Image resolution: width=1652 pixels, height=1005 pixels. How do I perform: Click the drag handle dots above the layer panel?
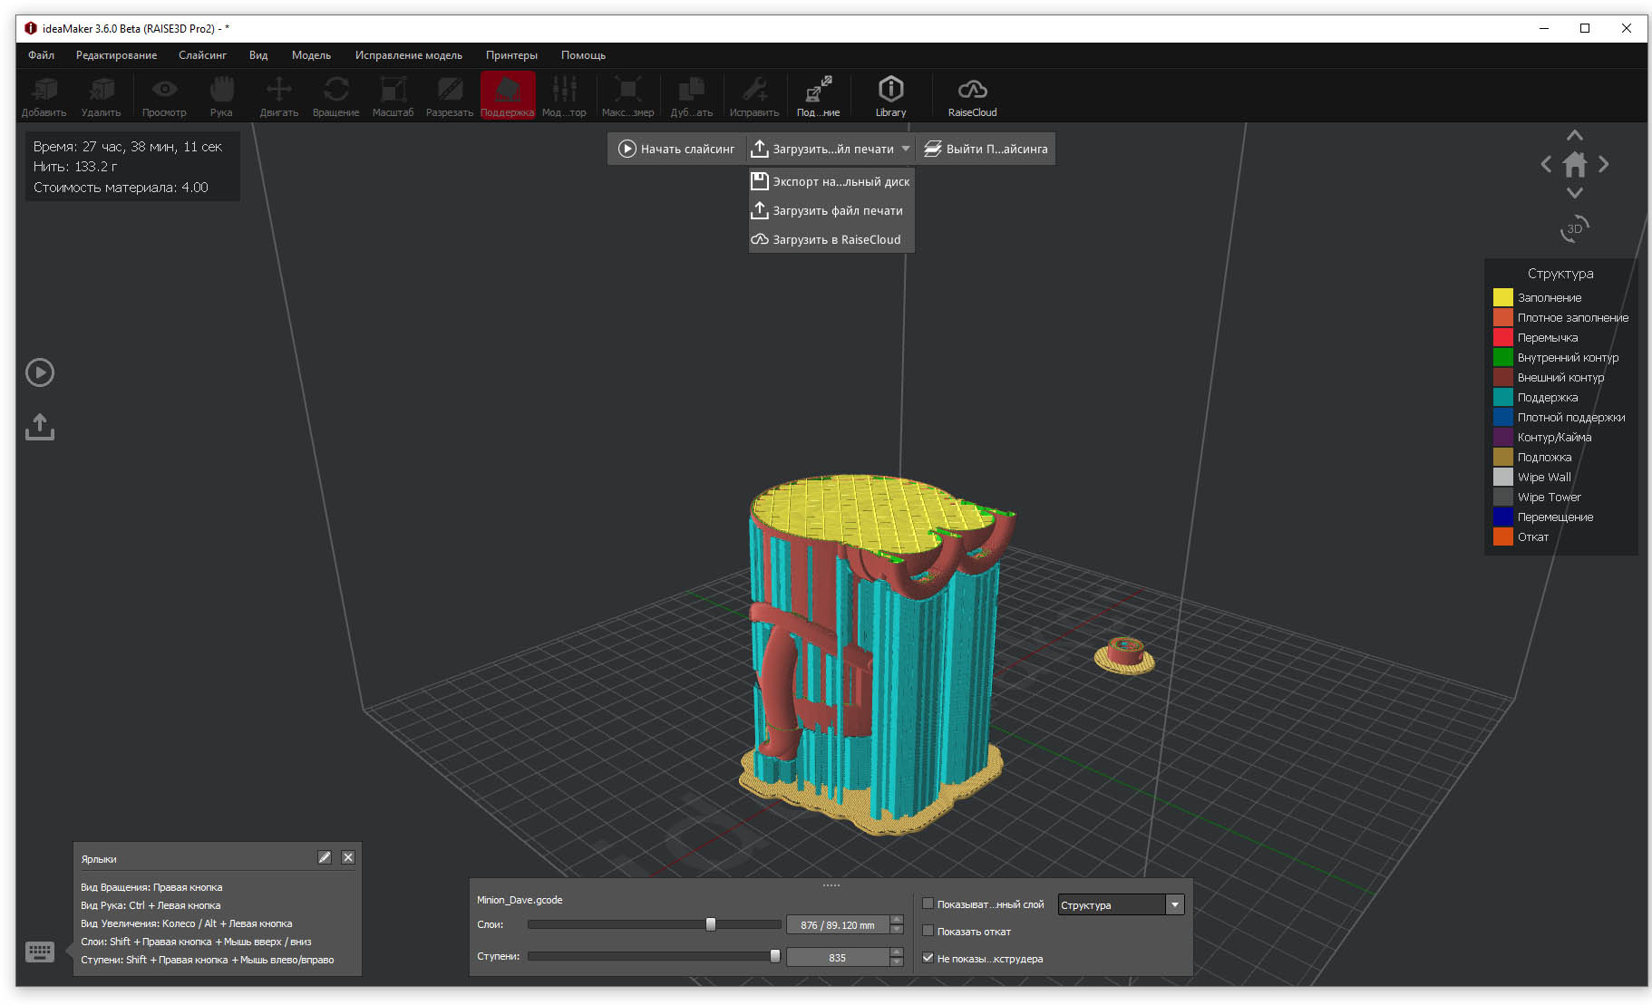pyautogui.click(x=831, y=885)
